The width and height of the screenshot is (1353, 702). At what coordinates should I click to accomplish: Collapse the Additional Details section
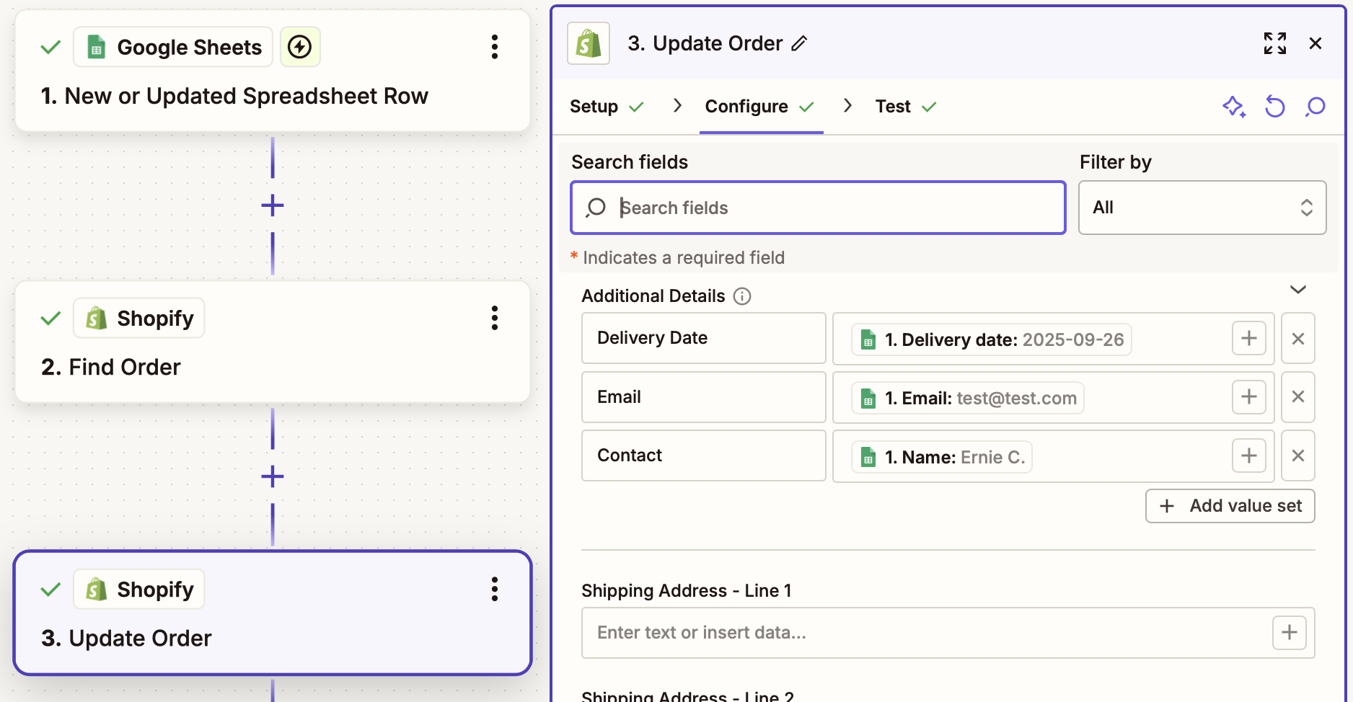1298,290
